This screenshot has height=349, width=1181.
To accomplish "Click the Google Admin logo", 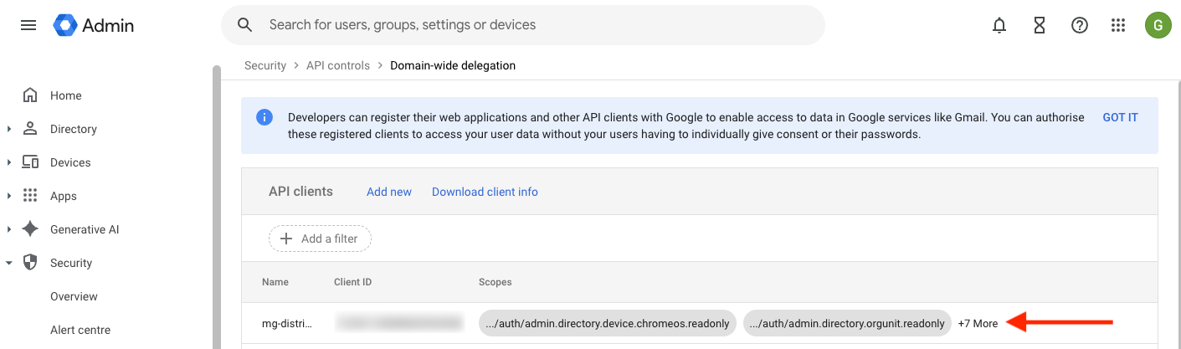I will click(94, 25).
